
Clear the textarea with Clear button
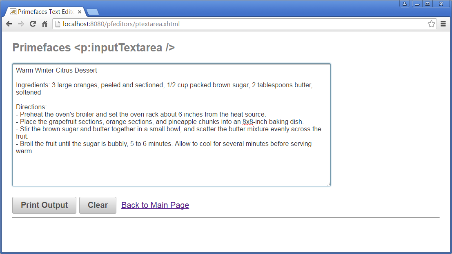[x=98, y=205]
